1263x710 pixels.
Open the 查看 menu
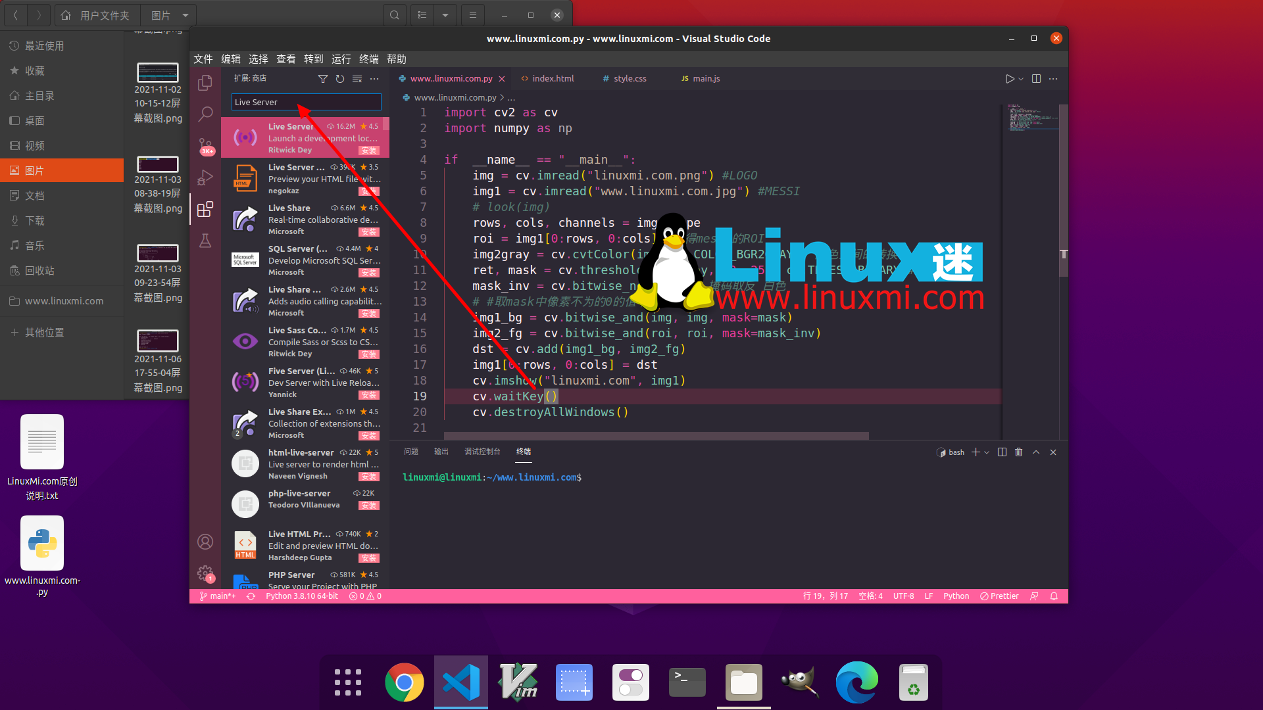[x=286, y=59]
